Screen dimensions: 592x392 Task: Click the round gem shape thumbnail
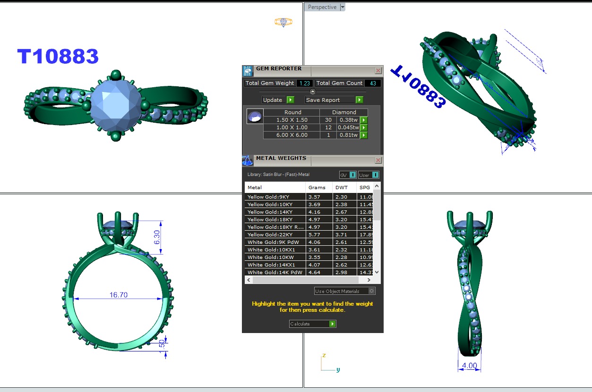pyautogui.click(x=255, y=117)
